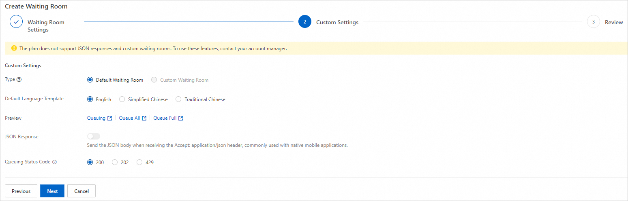Click the Previous button

point(21,191)
